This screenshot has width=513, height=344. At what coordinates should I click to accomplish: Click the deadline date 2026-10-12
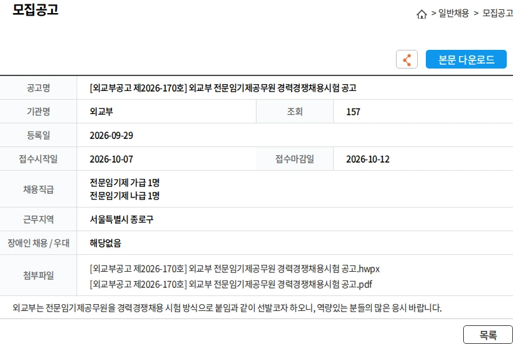(368, 159)
